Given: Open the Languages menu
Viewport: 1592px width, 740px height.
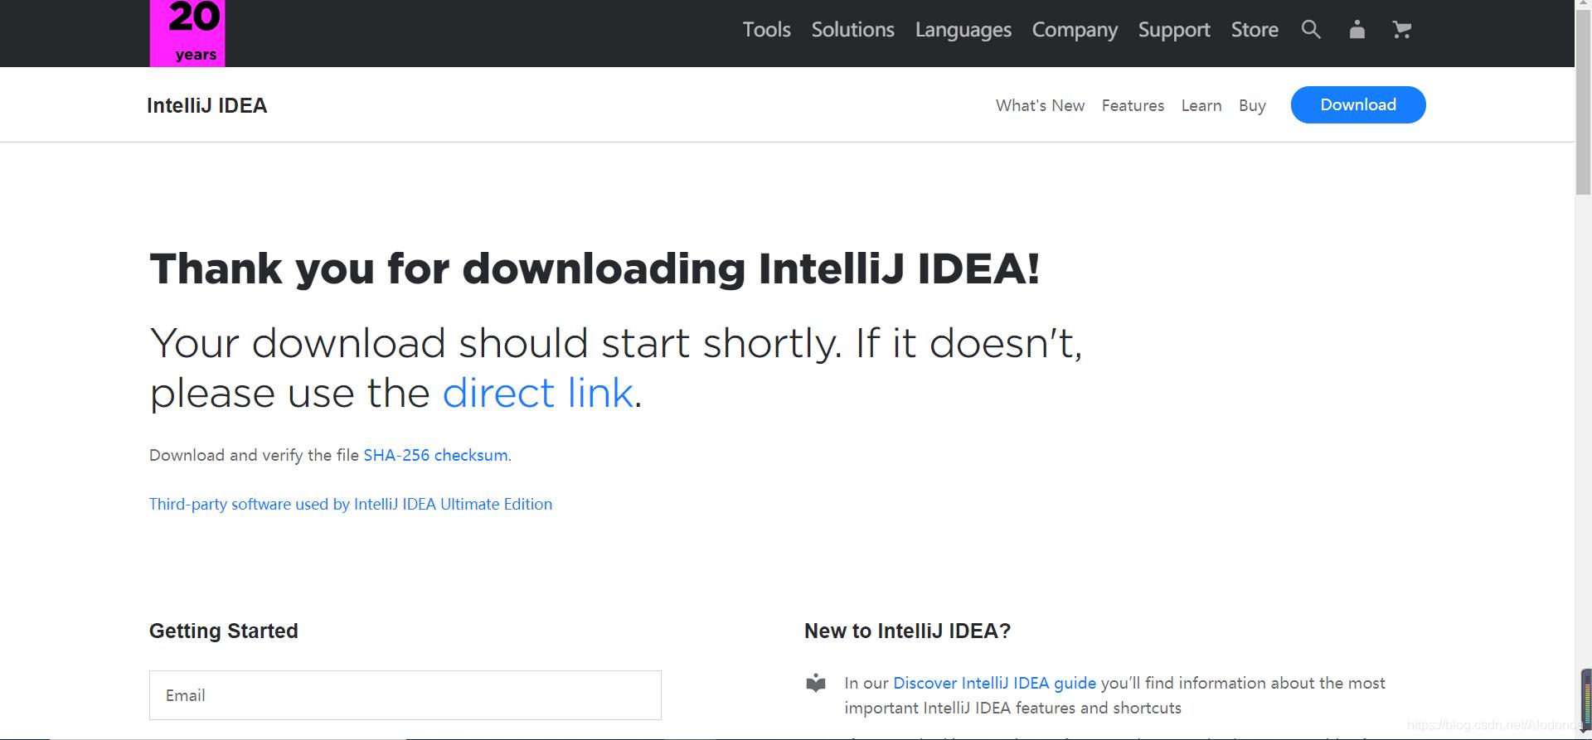Looking at the screenshot, I should (x=963, y=30).
